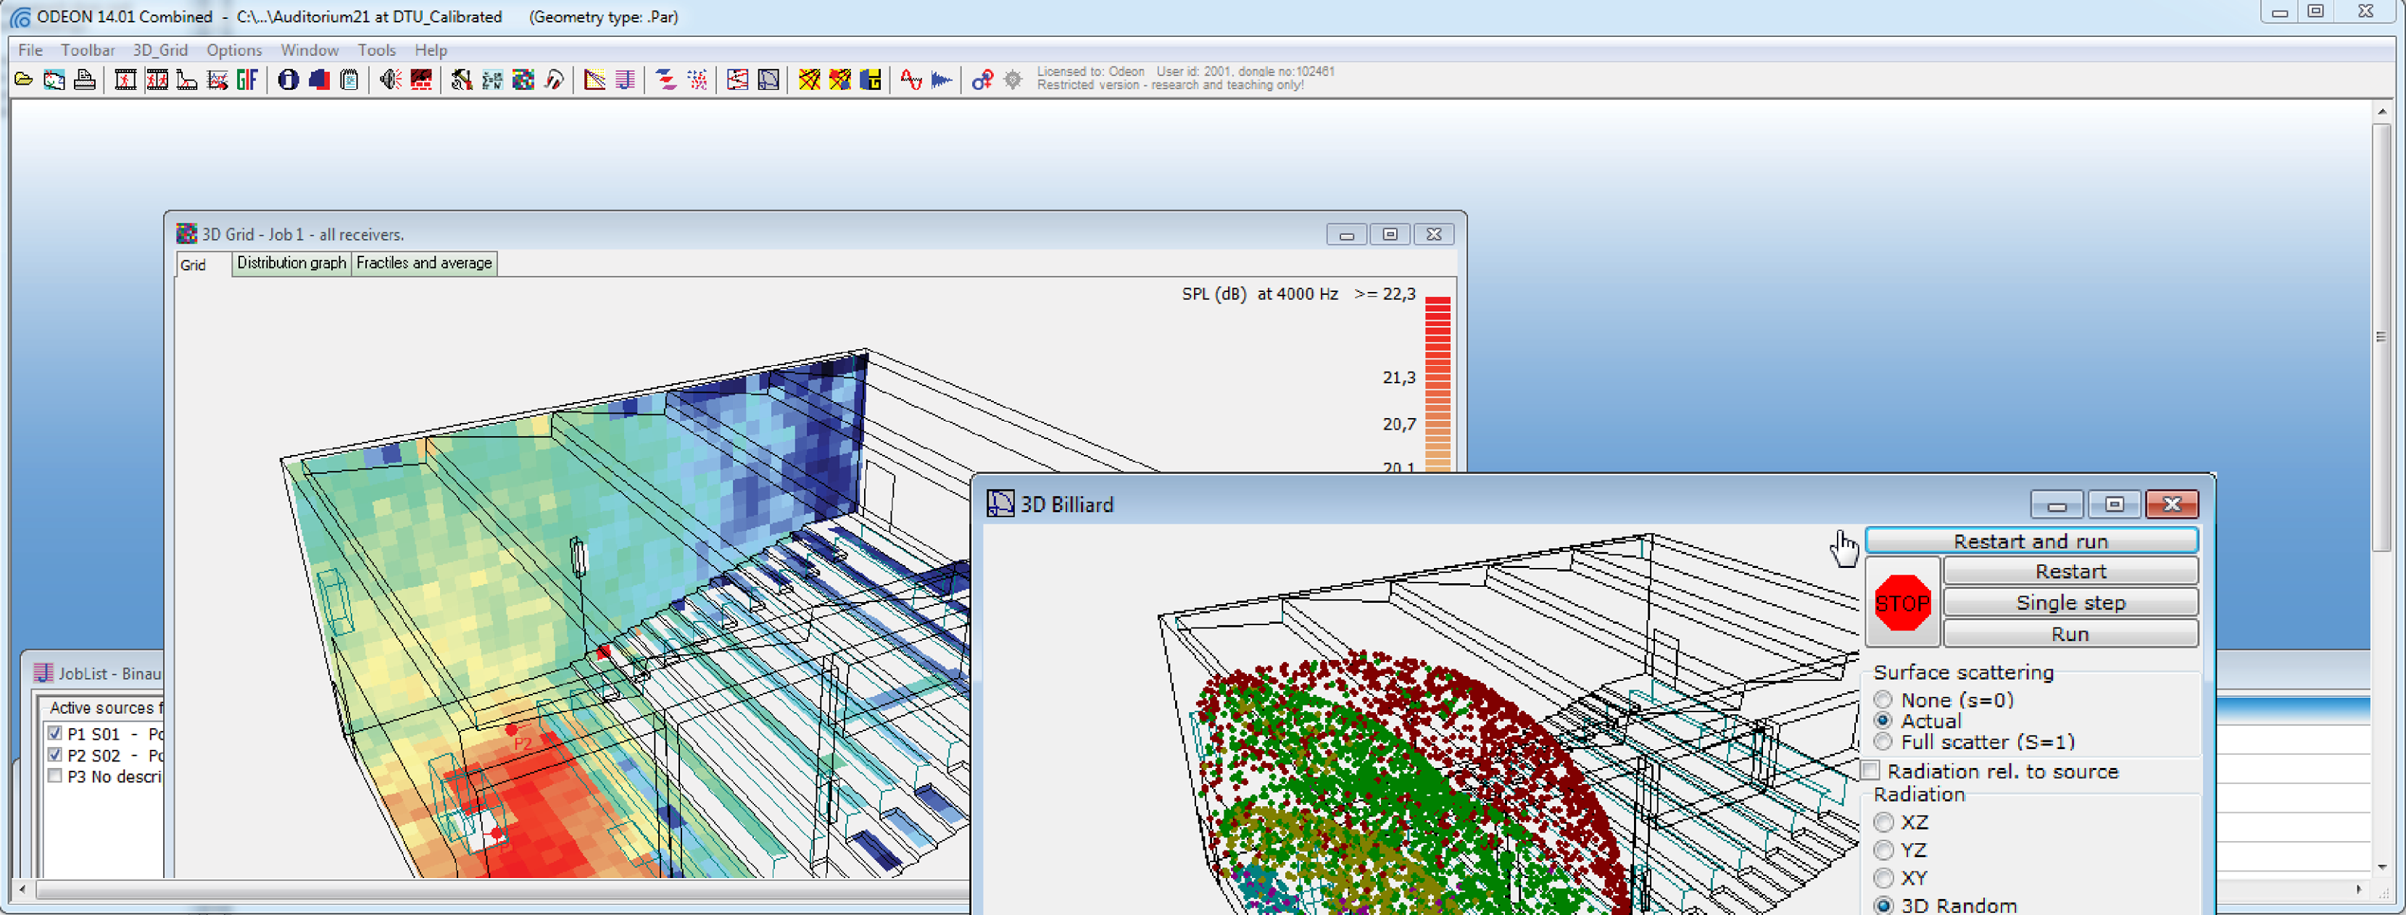Click the blue waveform toolbar icon
Viewport: 2406px width, 915px height.
pyautogui.click(x=942, y=80)
